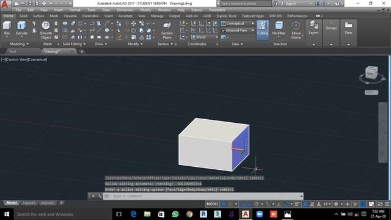Switch to the Start file tab
Screen dimensions: 391x220
click(x=12, y=51)
